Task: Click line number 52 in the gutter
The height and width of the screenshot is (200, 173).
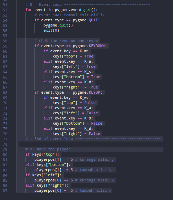Action: (5, 10)
